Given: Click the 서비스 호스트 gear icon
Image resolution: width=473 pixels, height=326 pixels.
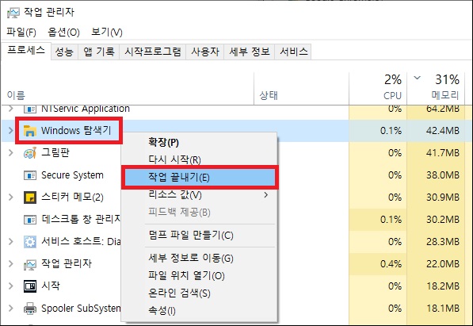Looking at the screenshot, I should 30,242.
